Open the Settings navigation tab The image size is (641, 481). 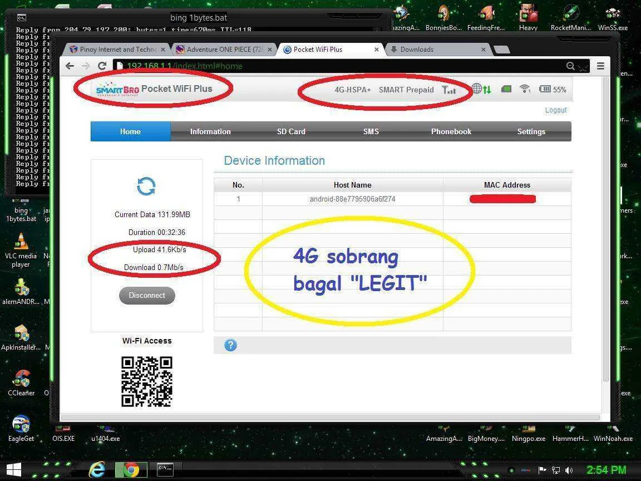click(x=531, y=131)
